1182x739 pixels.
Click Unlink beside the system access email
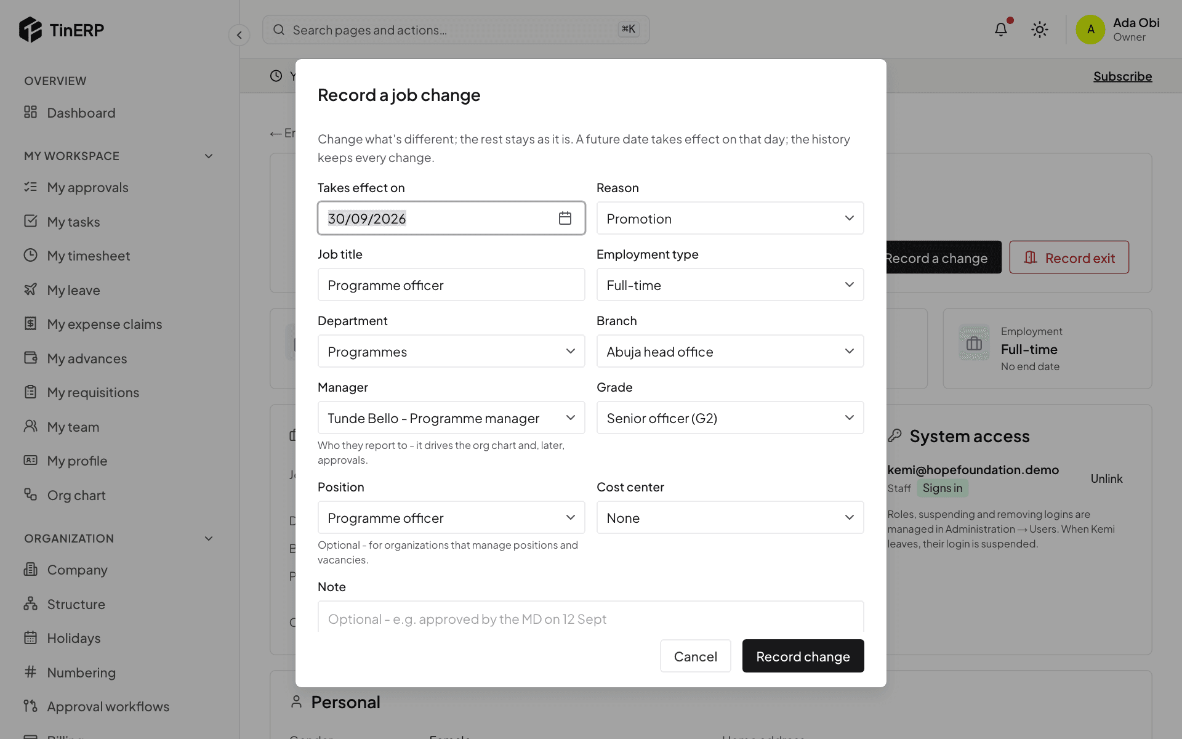pos(1106,479)
